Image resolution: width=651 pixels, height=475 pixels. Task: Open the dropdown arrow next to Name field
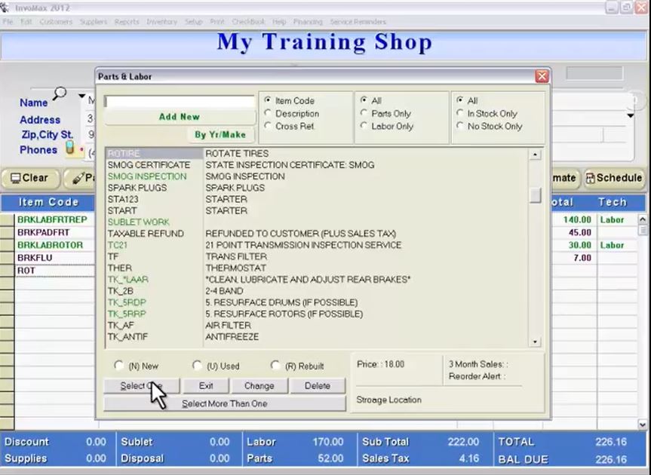(81, 97)
